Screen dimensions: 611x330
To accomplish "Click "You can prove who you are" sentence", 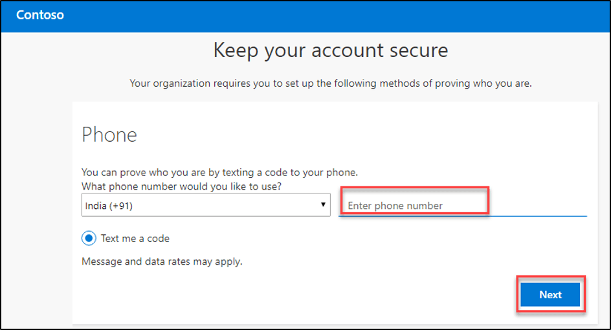I will 219,173.
